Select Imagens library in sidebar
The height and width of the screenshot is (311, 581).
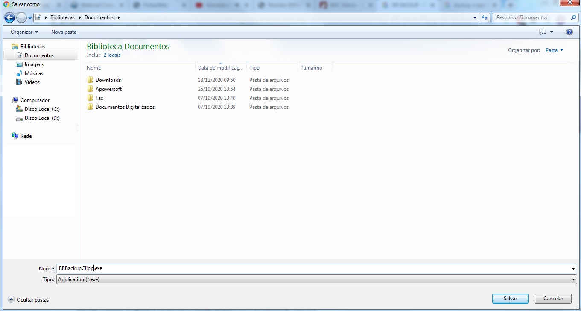pos(34,64)
